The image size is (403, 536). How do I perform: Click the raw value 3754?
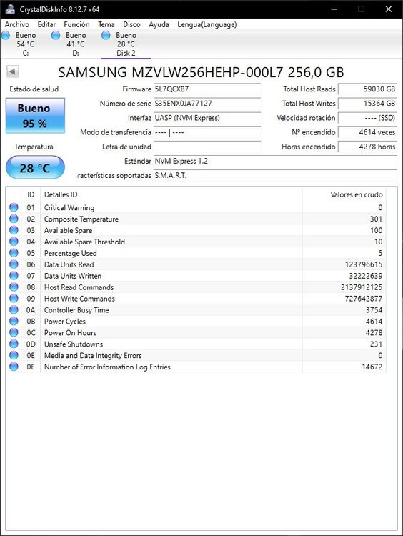coord(374,309)
